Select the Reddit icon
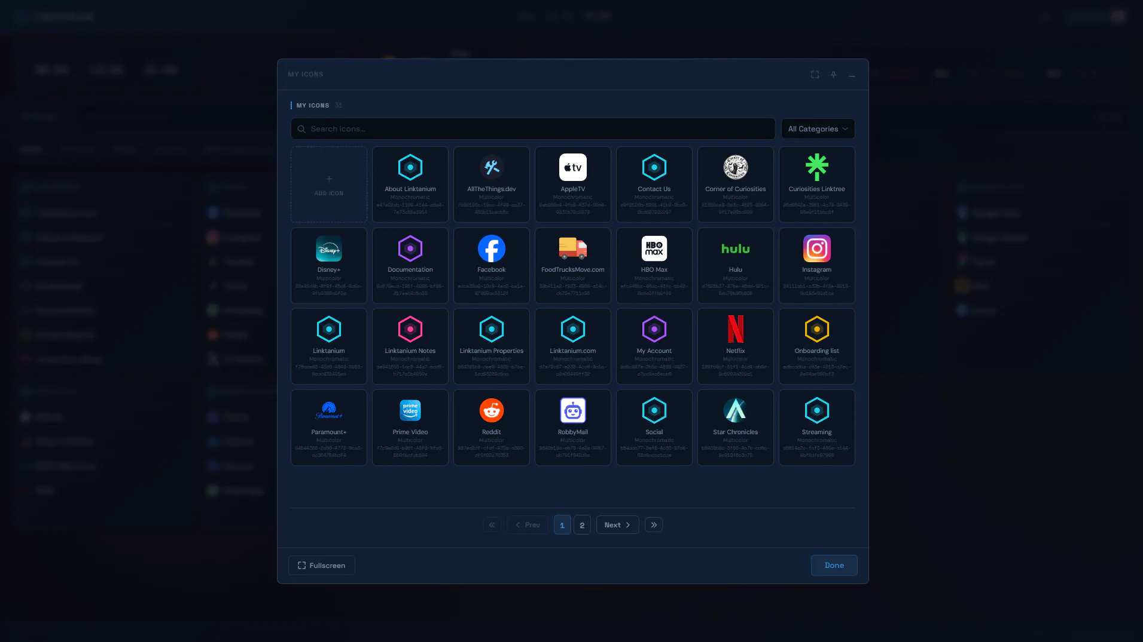 (492, 428)
